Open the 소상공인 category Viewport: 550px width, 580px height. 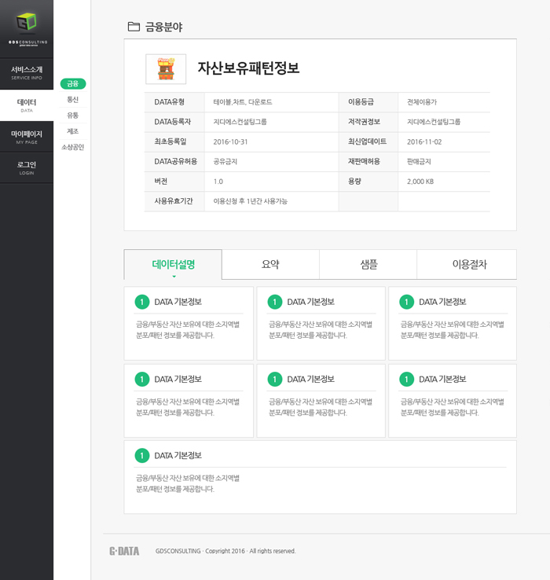[73, 147]
